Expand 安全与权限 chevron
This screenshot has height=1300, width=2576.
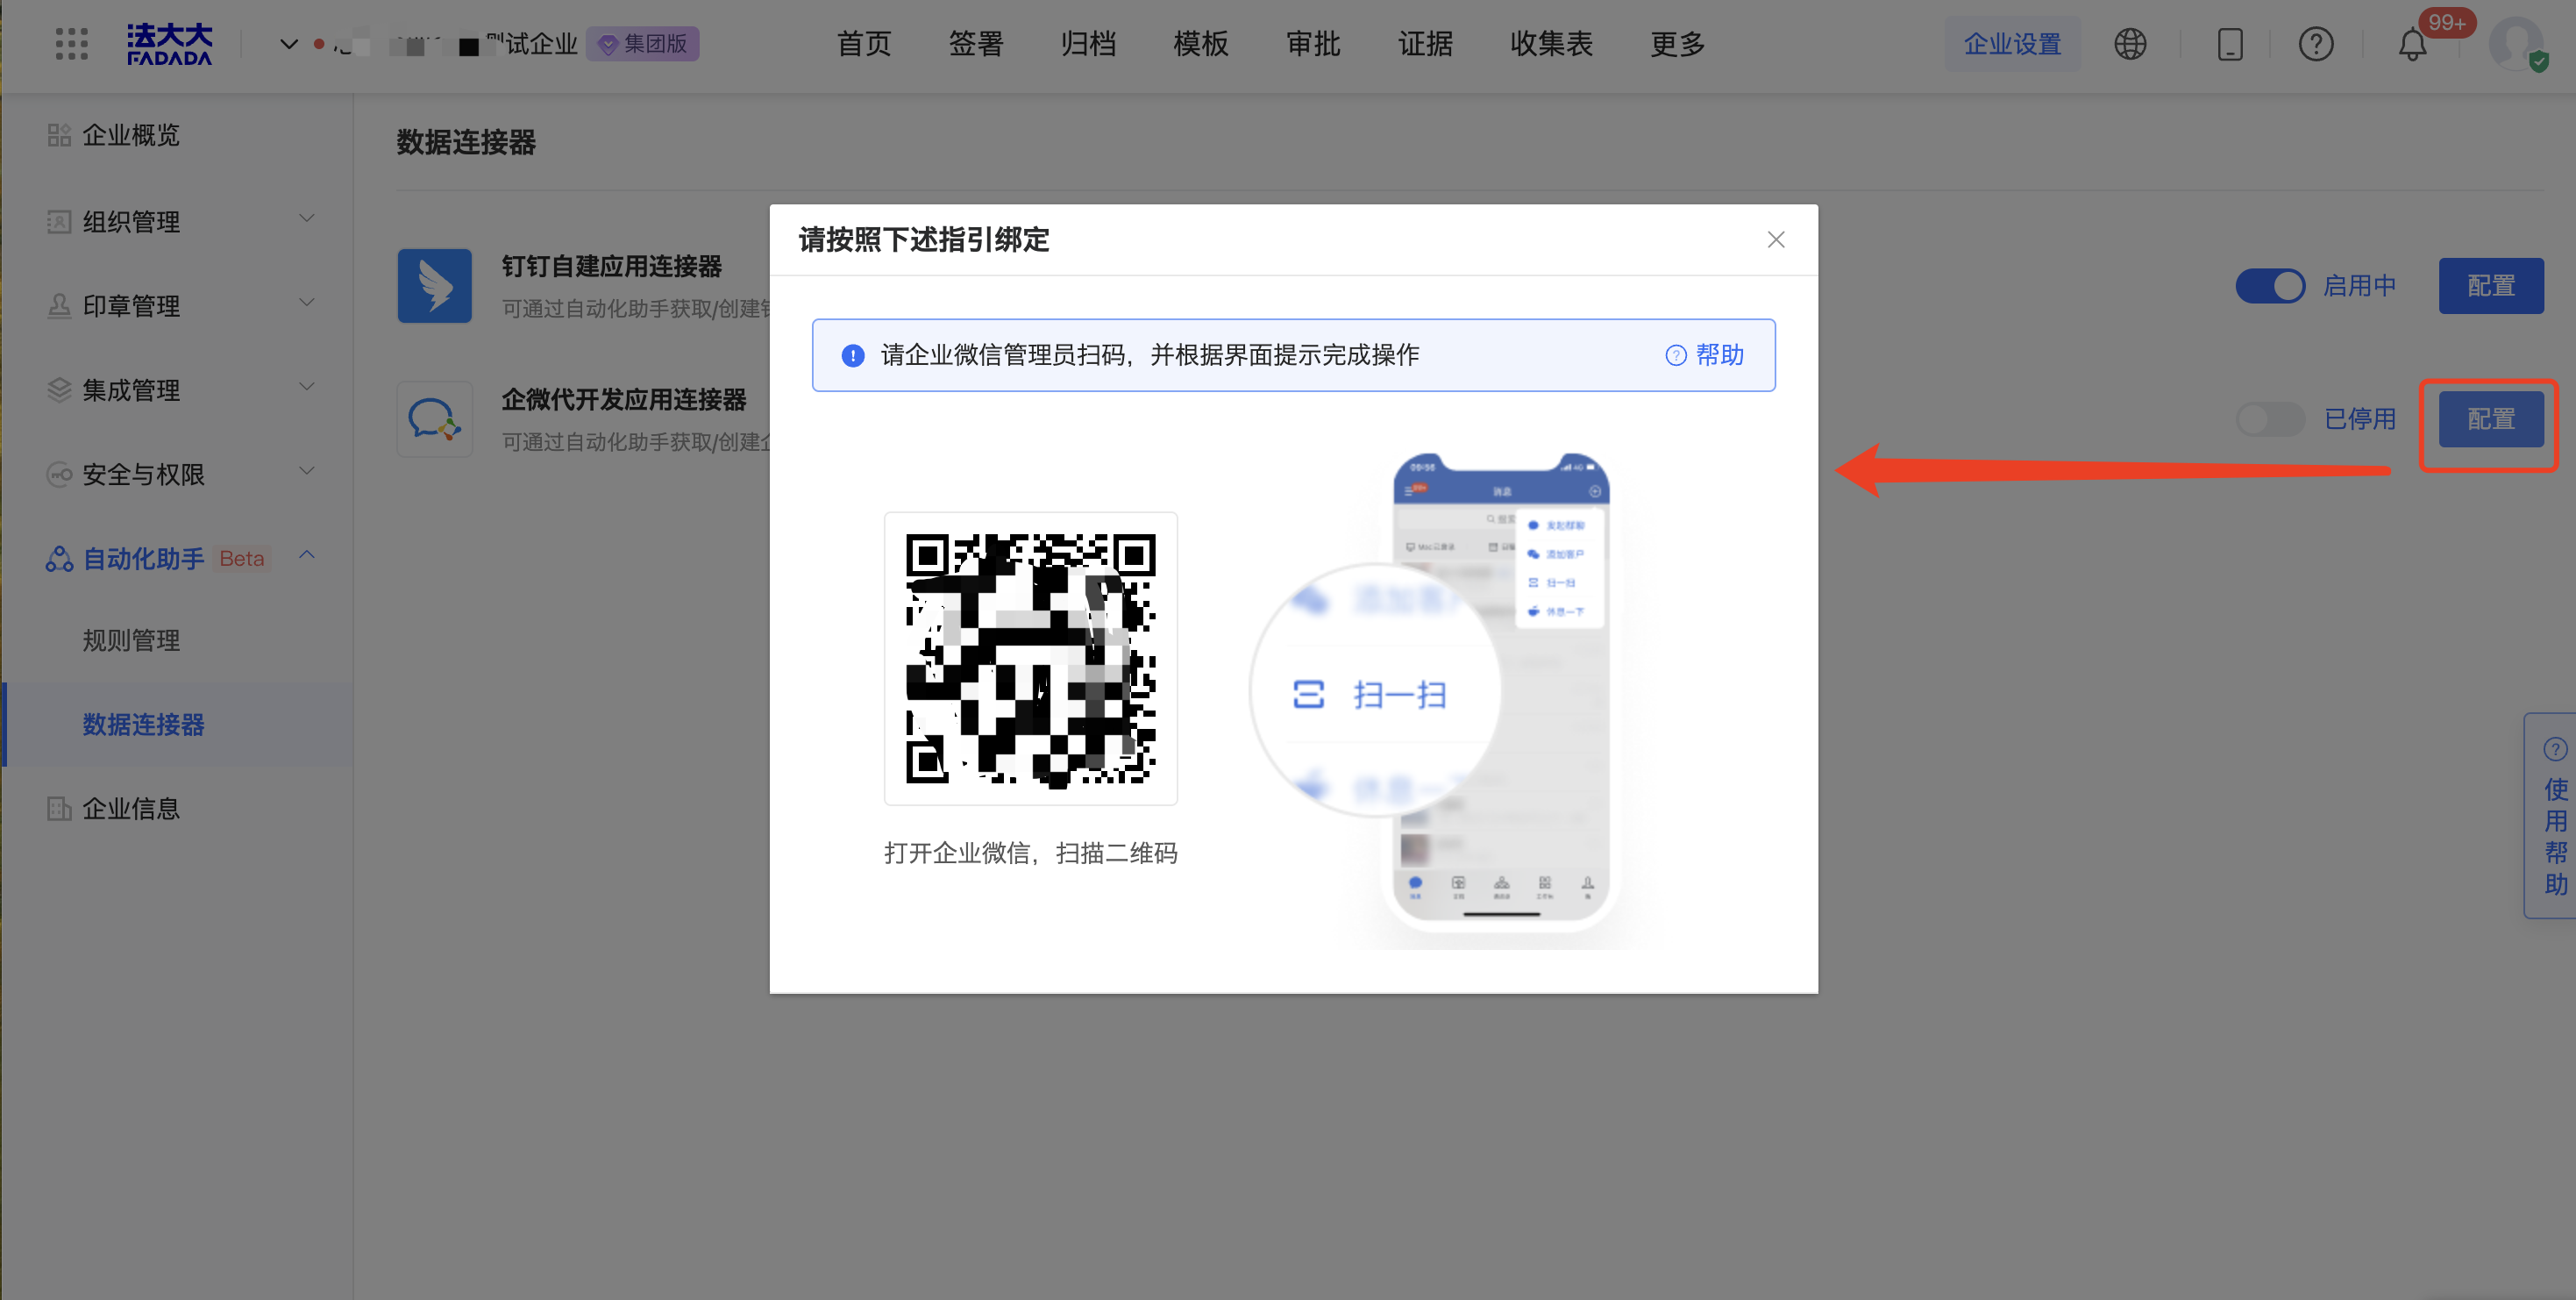tap(307, 471)
